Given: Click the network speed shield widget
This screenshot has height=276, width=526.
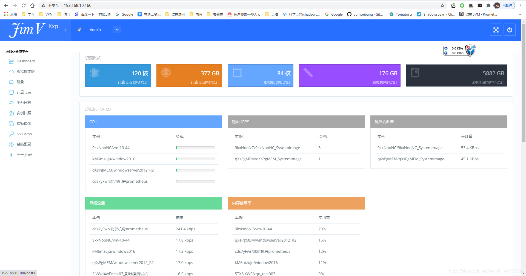Looking at the screenshot, I should tap(459, 51).
